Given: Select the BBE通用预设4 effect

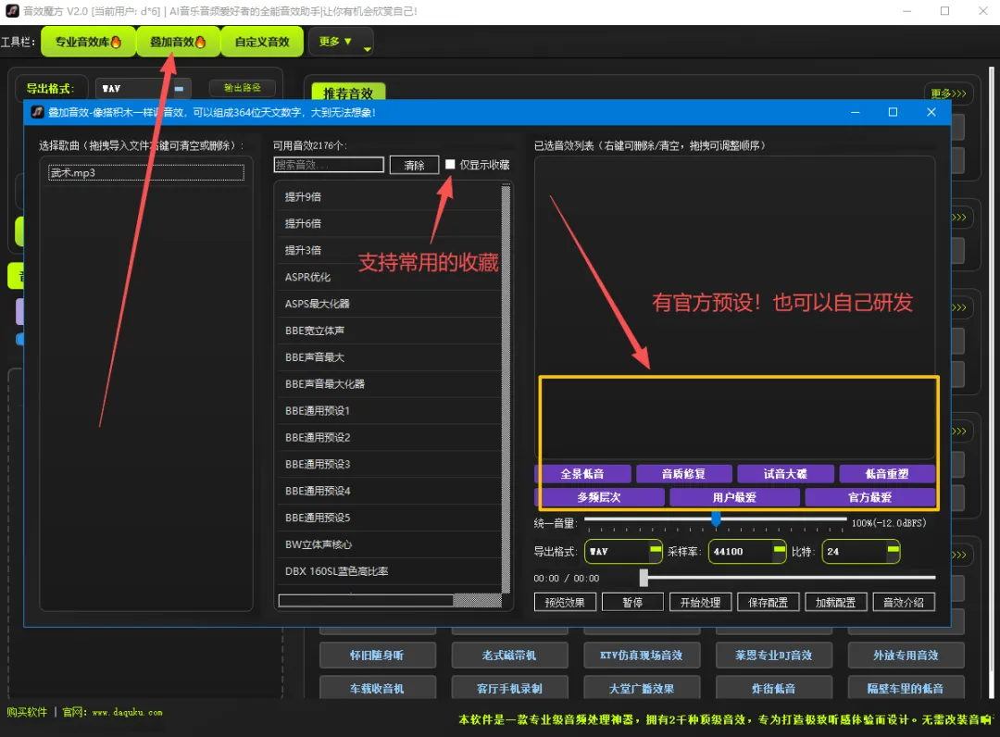Looking at the screenshot, I should point(389,492).
